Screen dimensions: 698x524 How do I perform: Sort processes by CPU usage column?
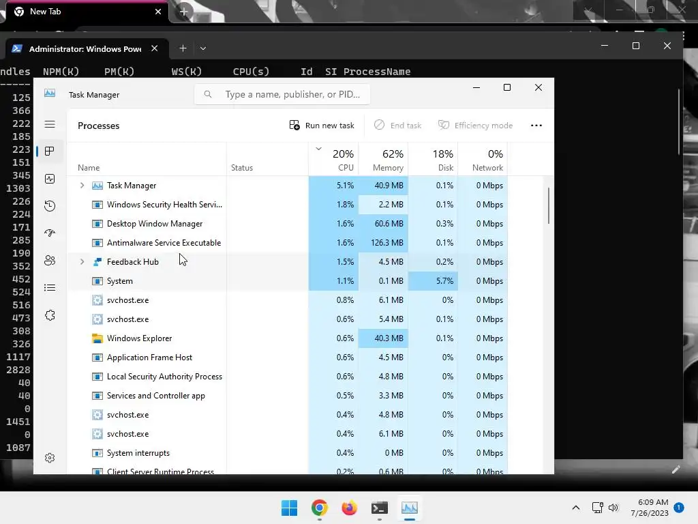tap(333, 160)
